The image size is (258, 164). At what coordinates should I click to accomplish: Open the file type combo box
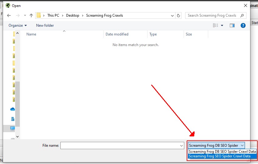pos(216,146)
